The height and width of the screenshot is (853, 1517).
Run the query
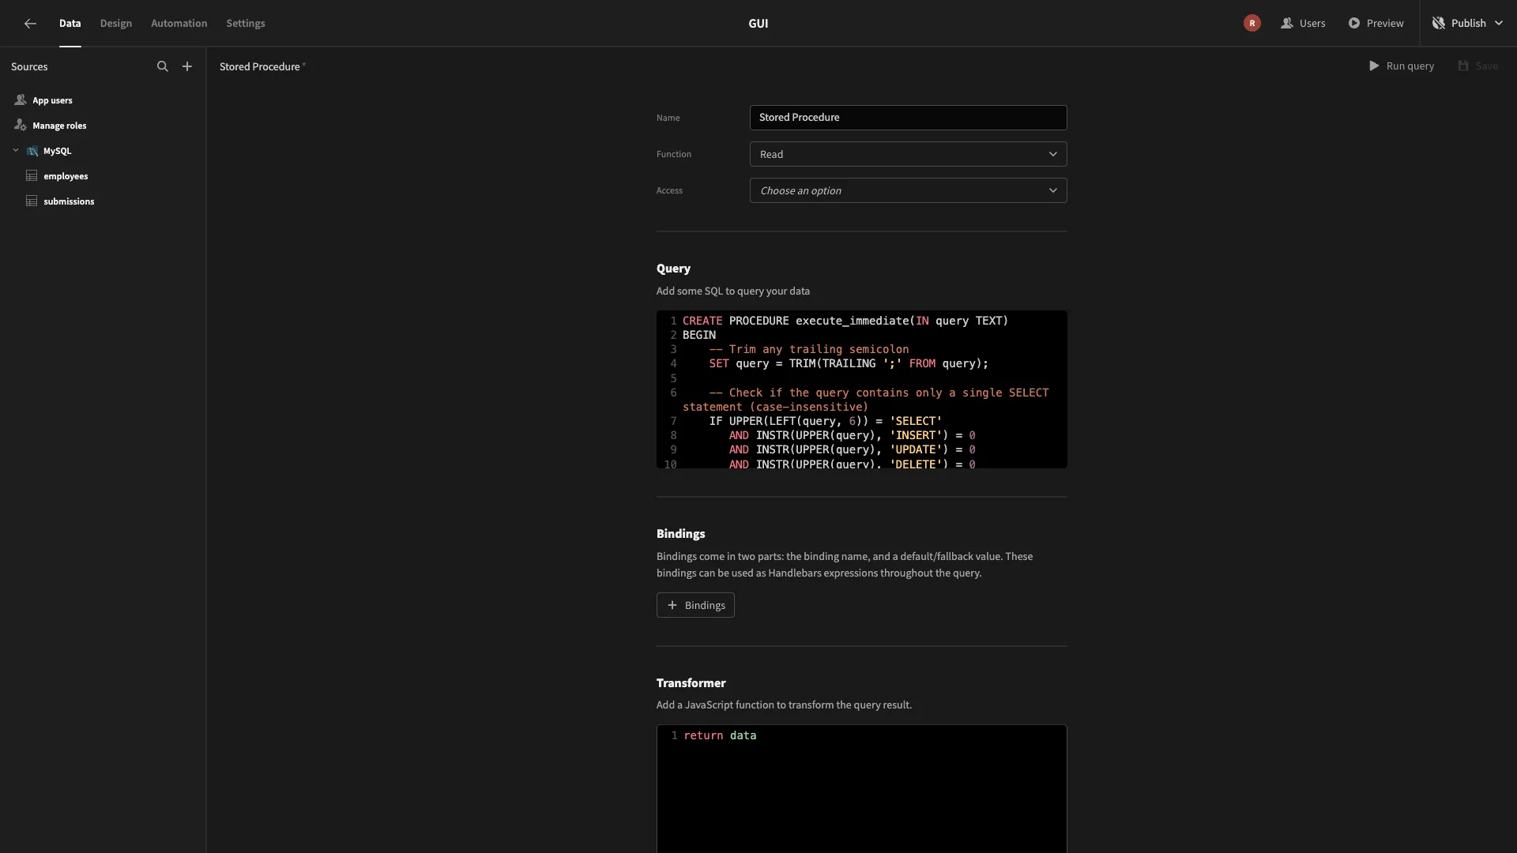point(1402,66)
